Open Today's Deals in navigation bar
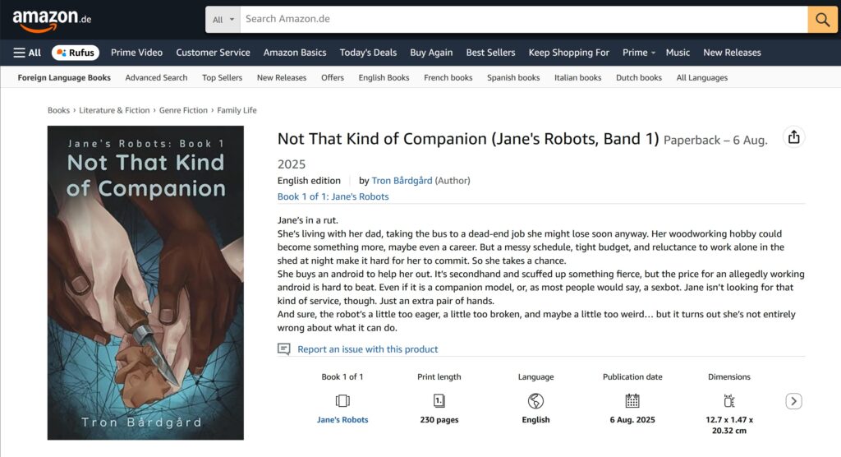The height and width of the screenshot is (457, 841). click(x=368, y=53)
